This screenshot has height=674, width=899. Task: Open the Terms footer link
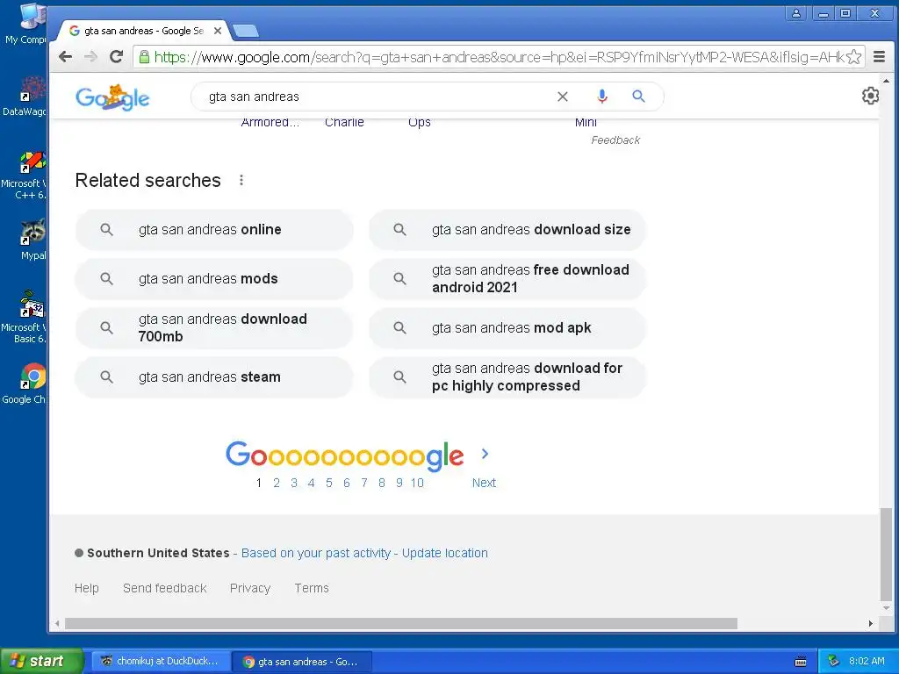coord(312,589)
